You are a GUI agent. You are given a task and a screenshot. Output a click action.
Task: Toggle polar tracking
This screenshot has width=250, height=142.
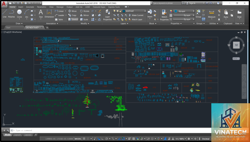(106, 139)
